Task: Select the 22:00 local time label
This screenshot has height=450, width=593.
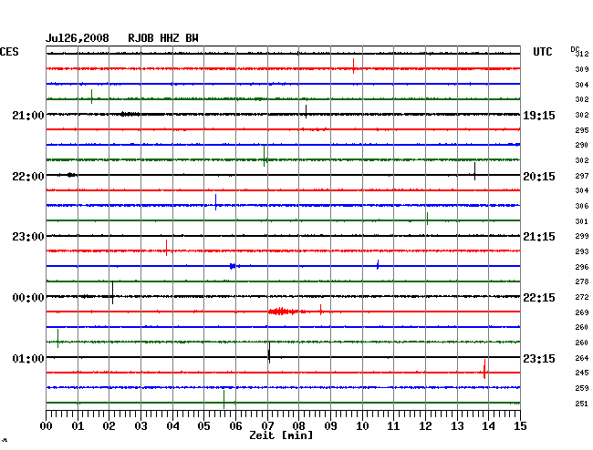Action: click(x=28, y=177)
